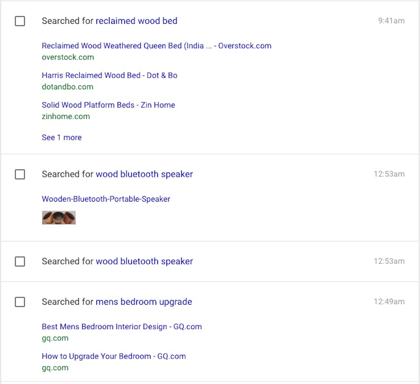The height and width of the screenshot is (384, 420).
Task: Select checkbox beside bluetooth speaker entry with thumbnail
Action: click(x=20, y=174)
